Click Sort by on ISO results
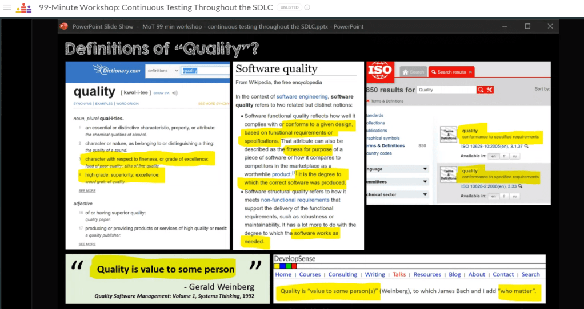The width and height of the screenshot is (584, 309). tap(542, 89)
